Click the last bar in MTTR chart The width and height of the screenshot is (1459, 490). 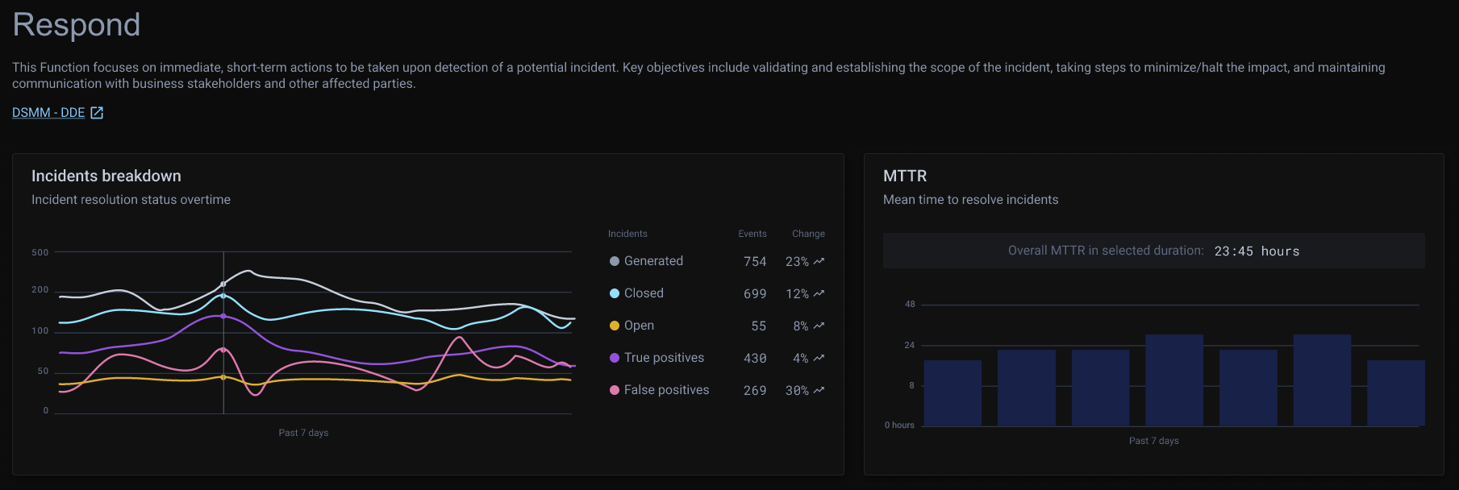[x=1395, y=392]
